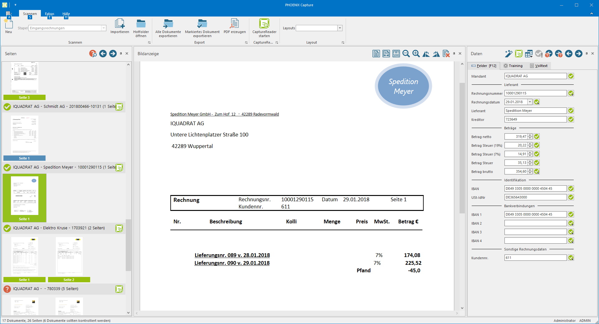Screen dimensions: 599x324
Task: Toggle the Betrag netto confirmation checkmark
Action: click(537, 136)
